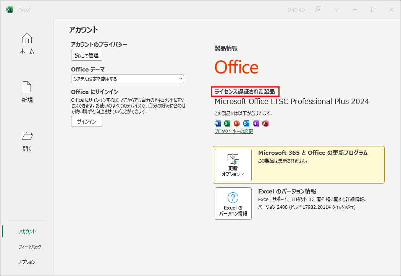Open the プロダクト キーの変更 link
This screenshot has height=276, width=401.
click(x=234, y=132)
